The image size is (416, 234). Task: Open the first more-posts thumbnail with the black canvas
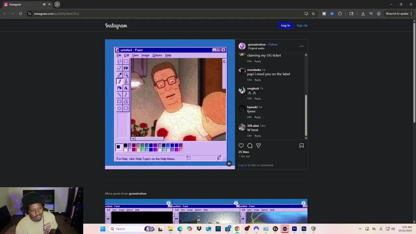(139, 212)
